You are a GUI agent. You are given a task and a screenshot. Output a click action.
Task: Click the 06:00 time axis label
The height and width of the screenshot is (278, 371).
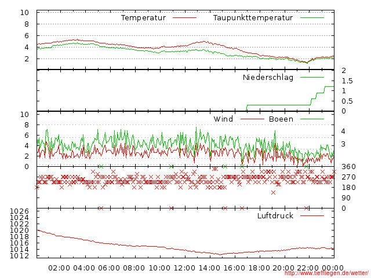[109, 268]
